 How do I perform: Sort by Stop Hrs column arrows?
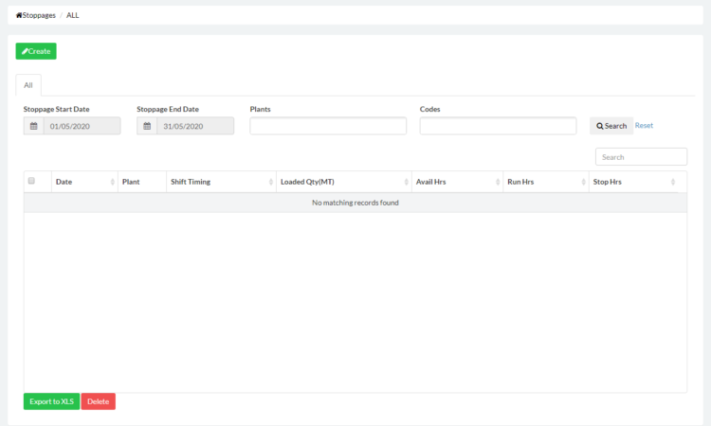tap(673, 182)
